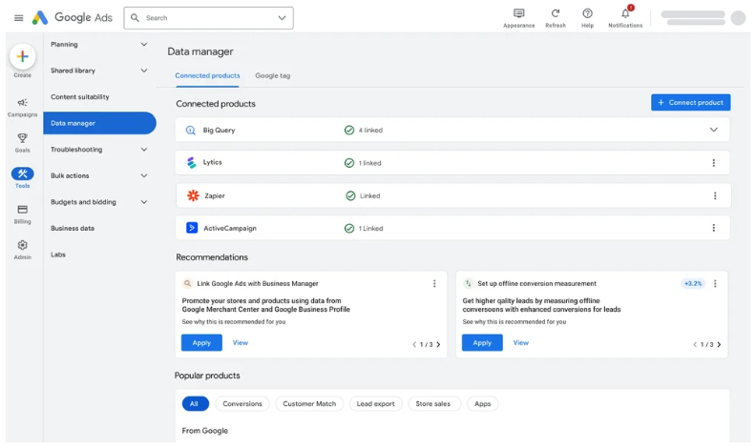Open Content suitability in the sidebar
This screenshot has height=448, width=756.
[80, 97]
